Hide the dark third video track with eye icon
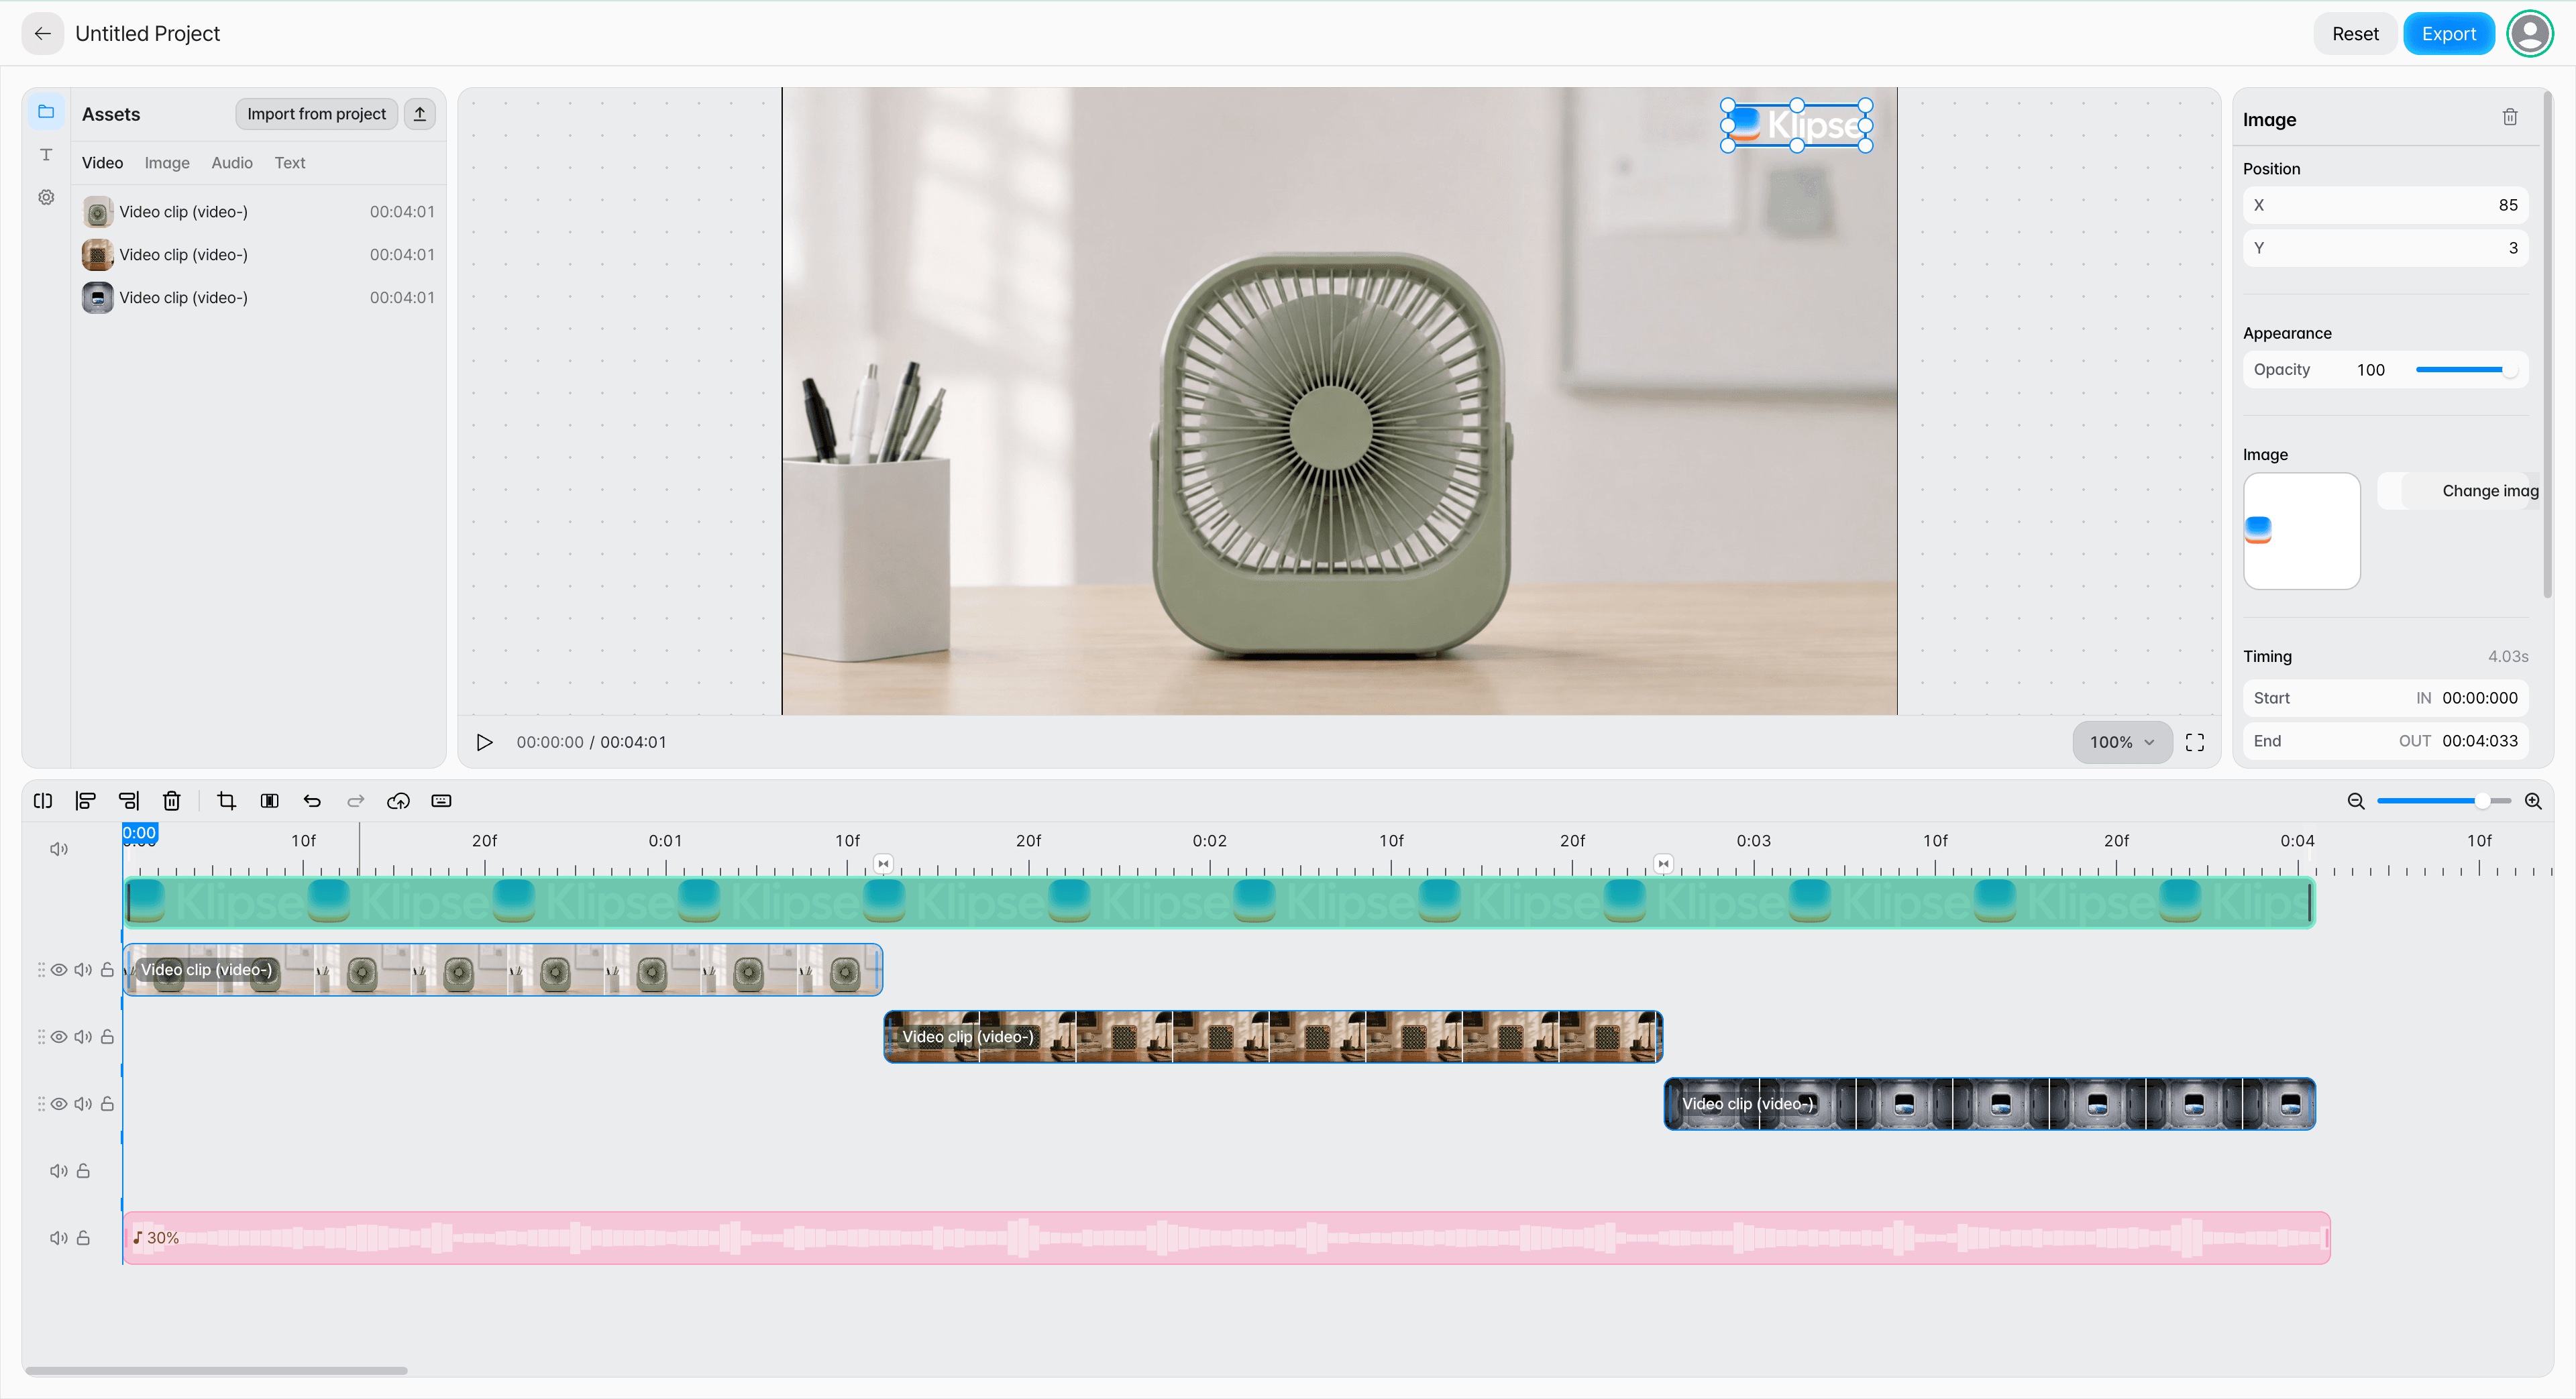The height and width of the screenshot is (1399, 2576). 60,1104
